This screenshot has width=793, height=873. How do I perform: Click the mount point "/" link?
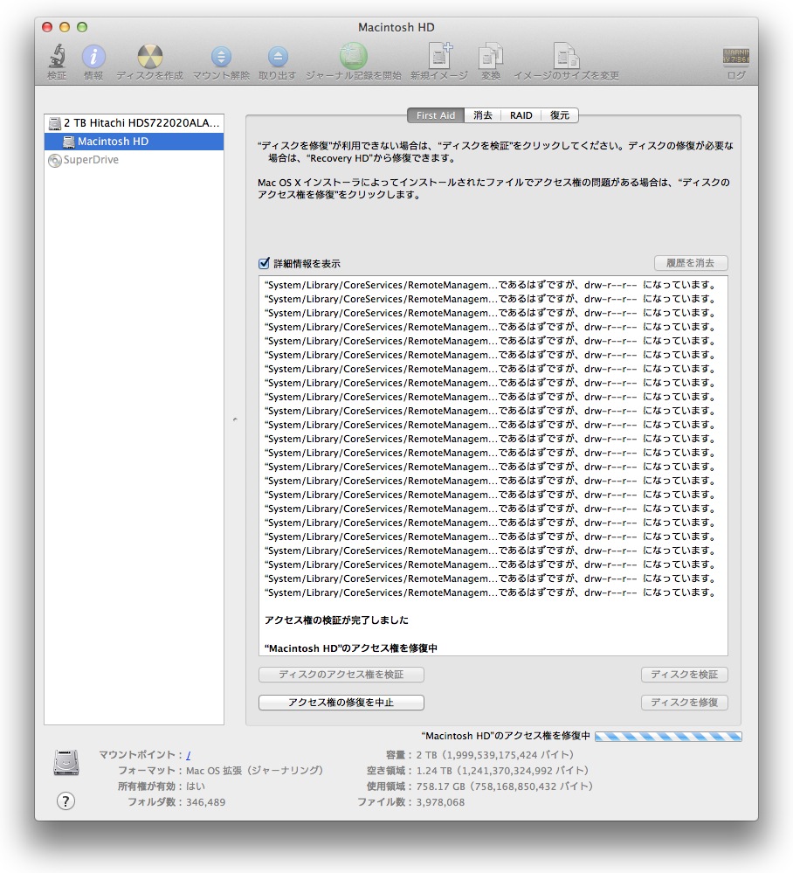click(x=189, y=754)
